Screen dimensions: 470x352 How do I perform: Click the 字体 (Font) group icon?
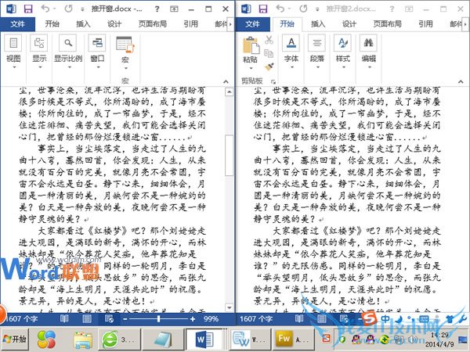[x=291, y=43]
